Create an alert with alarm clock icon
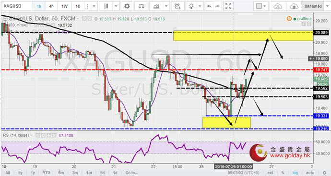Viewport: 331px width, 176px height. click(x=178, y=6)
